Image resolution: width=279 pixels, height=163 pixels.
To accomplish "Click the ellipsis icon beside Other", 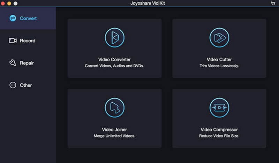I will click(x=13, y=85).
